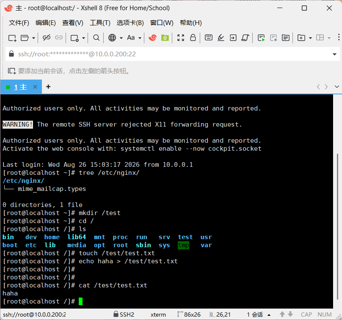Image resolution: width=342 pixels, height=320 pixels.
Task: Click the script scroll icon
Action: click(245, 38)
